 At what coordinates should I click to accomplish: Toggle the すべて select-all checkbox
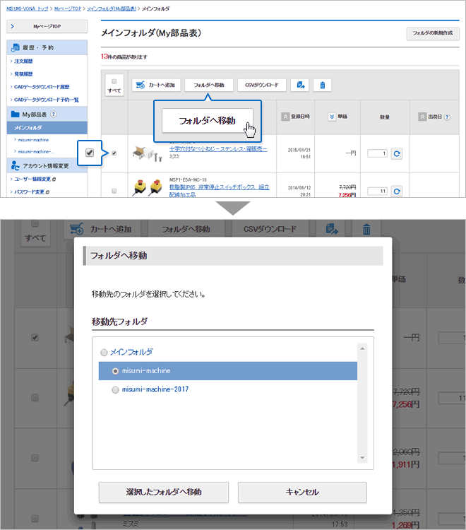114,81
